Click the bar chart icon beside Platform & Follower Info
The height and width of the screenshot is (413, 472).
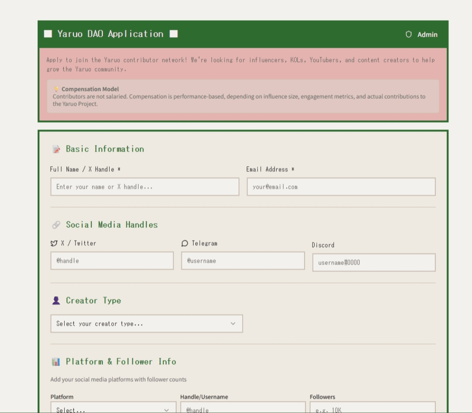point(56,362)
